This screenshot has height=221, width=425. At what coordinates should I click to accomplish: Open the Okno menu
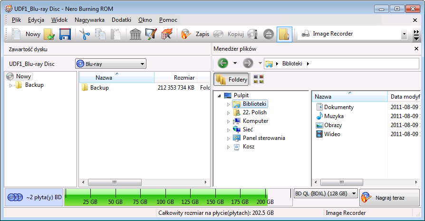pyautogui.click(x=145, y=20)
